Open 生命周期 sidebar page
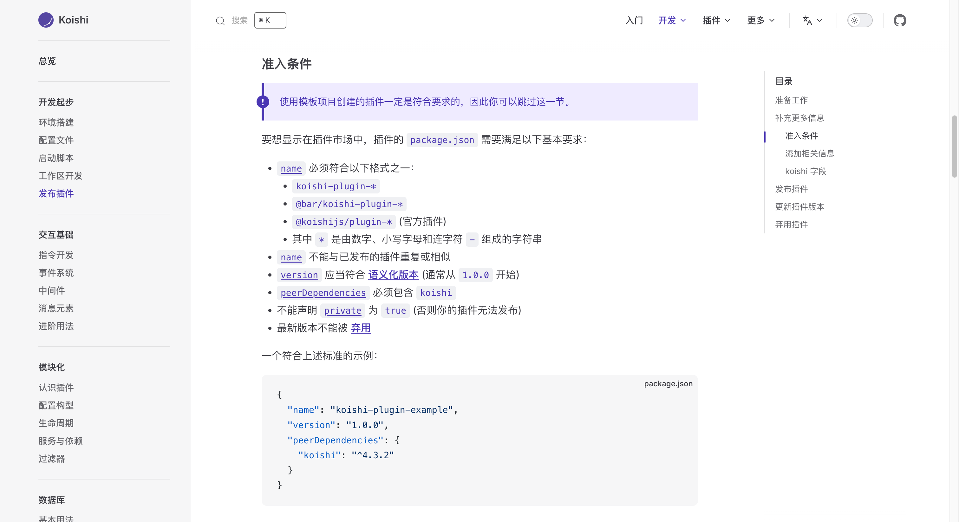Screen dimensions: 959x522 [x=56, y=423]
